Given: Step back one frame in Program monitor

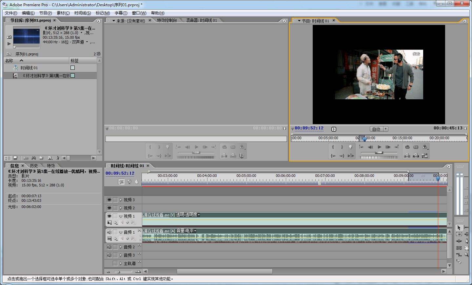Looking at the screenshot, I should [x=370, y=147].
